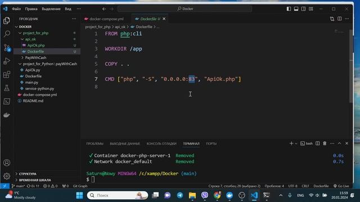Switch to the docker-compose.yml editor tab
This screenshot has width=360, height=202.
click(x=106, y=19)
